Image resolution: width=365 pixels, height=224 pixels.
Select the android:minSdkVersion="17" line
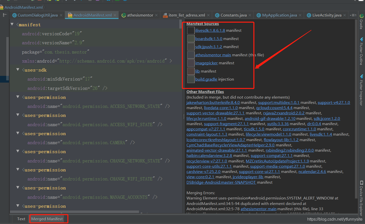point(60,79)
